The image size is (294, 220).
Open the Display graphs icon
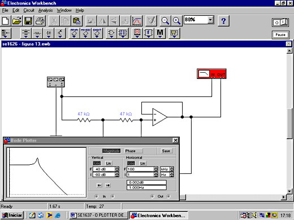tap(137, 21)
